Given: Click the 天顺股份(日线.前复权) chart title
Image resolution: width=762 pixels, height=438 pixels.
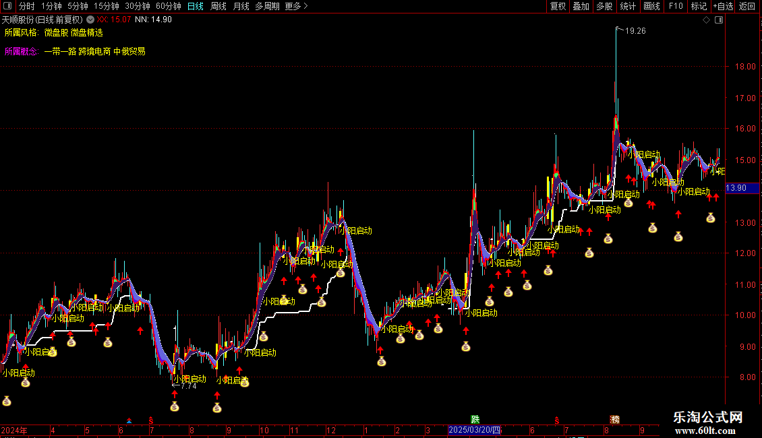Looking at the screenshot, I should [42, 20].
